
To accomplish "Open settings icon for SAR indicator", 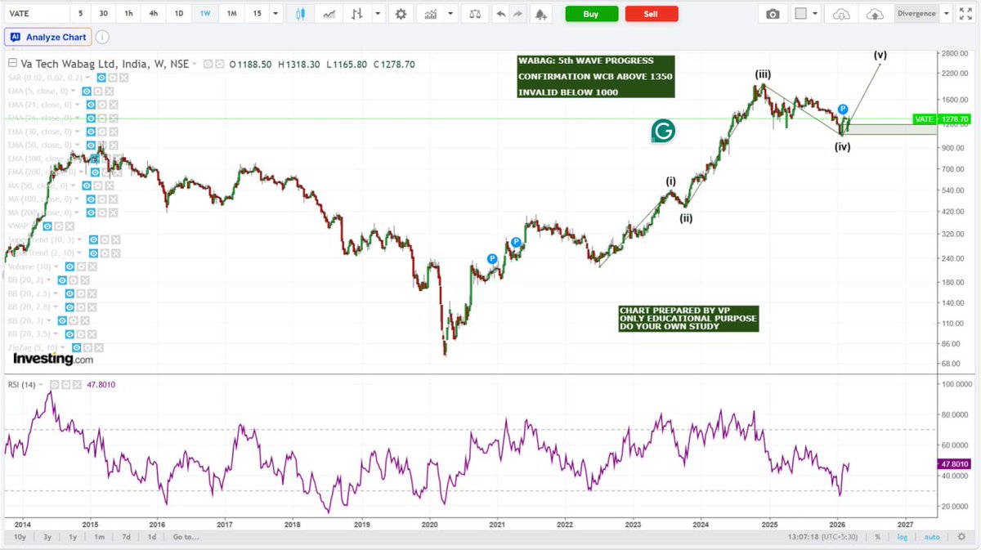I will [x=113, y=77].
